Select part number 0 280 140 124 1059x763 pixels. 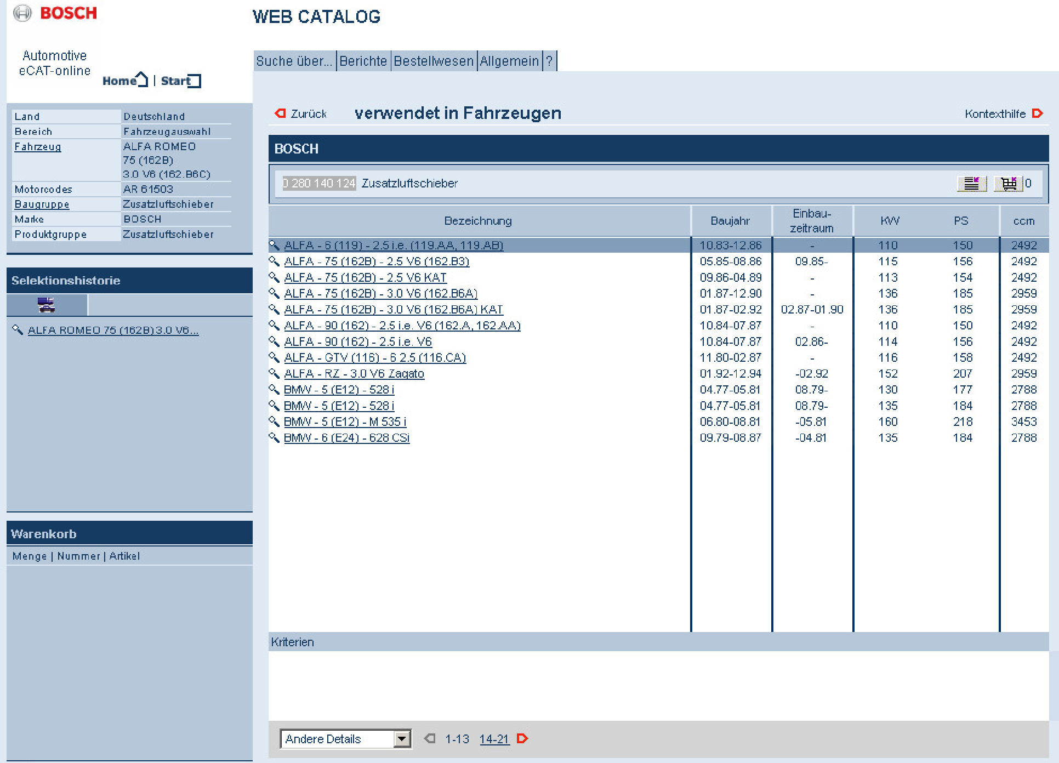pos(319,183)
